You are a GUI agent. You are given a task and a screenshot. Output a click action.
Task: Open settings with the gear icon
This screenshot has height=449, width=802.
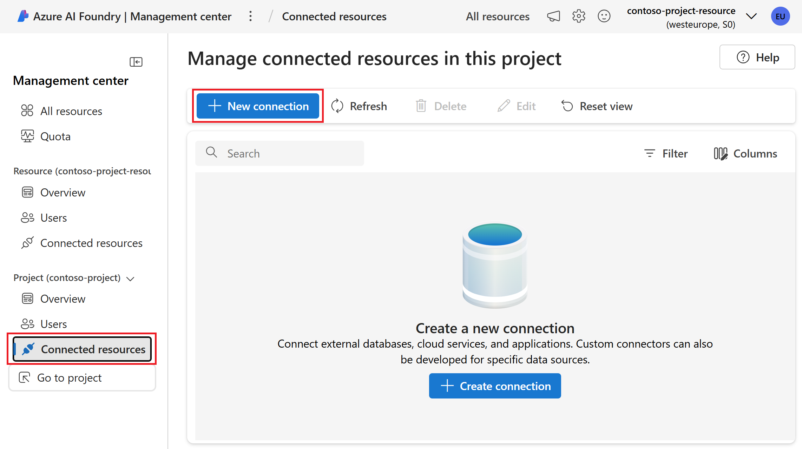579,16
